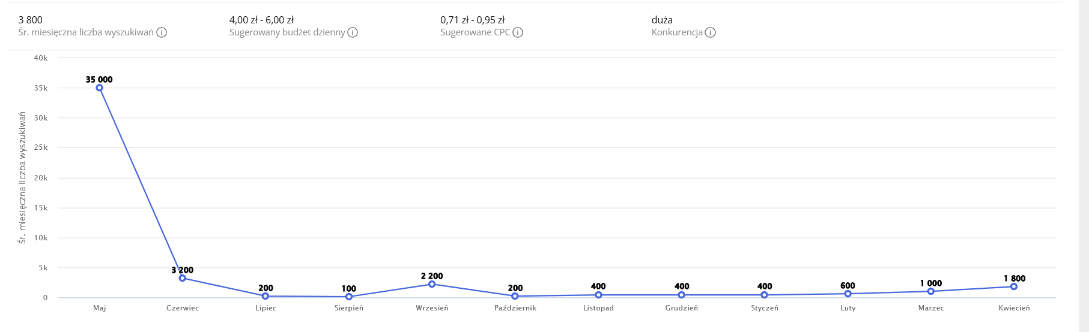Click the Czerwiec data point at 3 200

[x=183, y=278]
